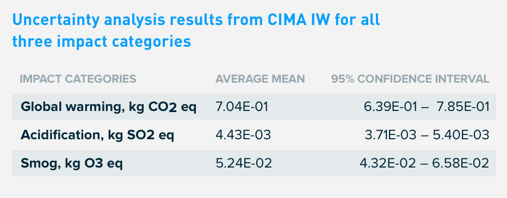Click the 7.85E-01 upper bound value
The height and width of the screenshot is (198, 507).
463,107
